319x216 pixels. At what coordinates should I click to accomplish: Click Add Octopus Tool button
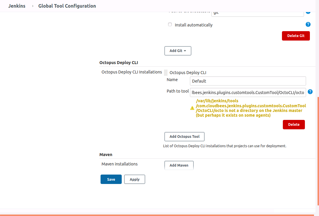(184, 137)
